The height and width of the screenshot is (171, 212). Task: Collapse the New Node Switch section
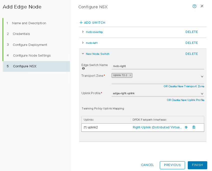pyautogui.click(x=83, y=54)
